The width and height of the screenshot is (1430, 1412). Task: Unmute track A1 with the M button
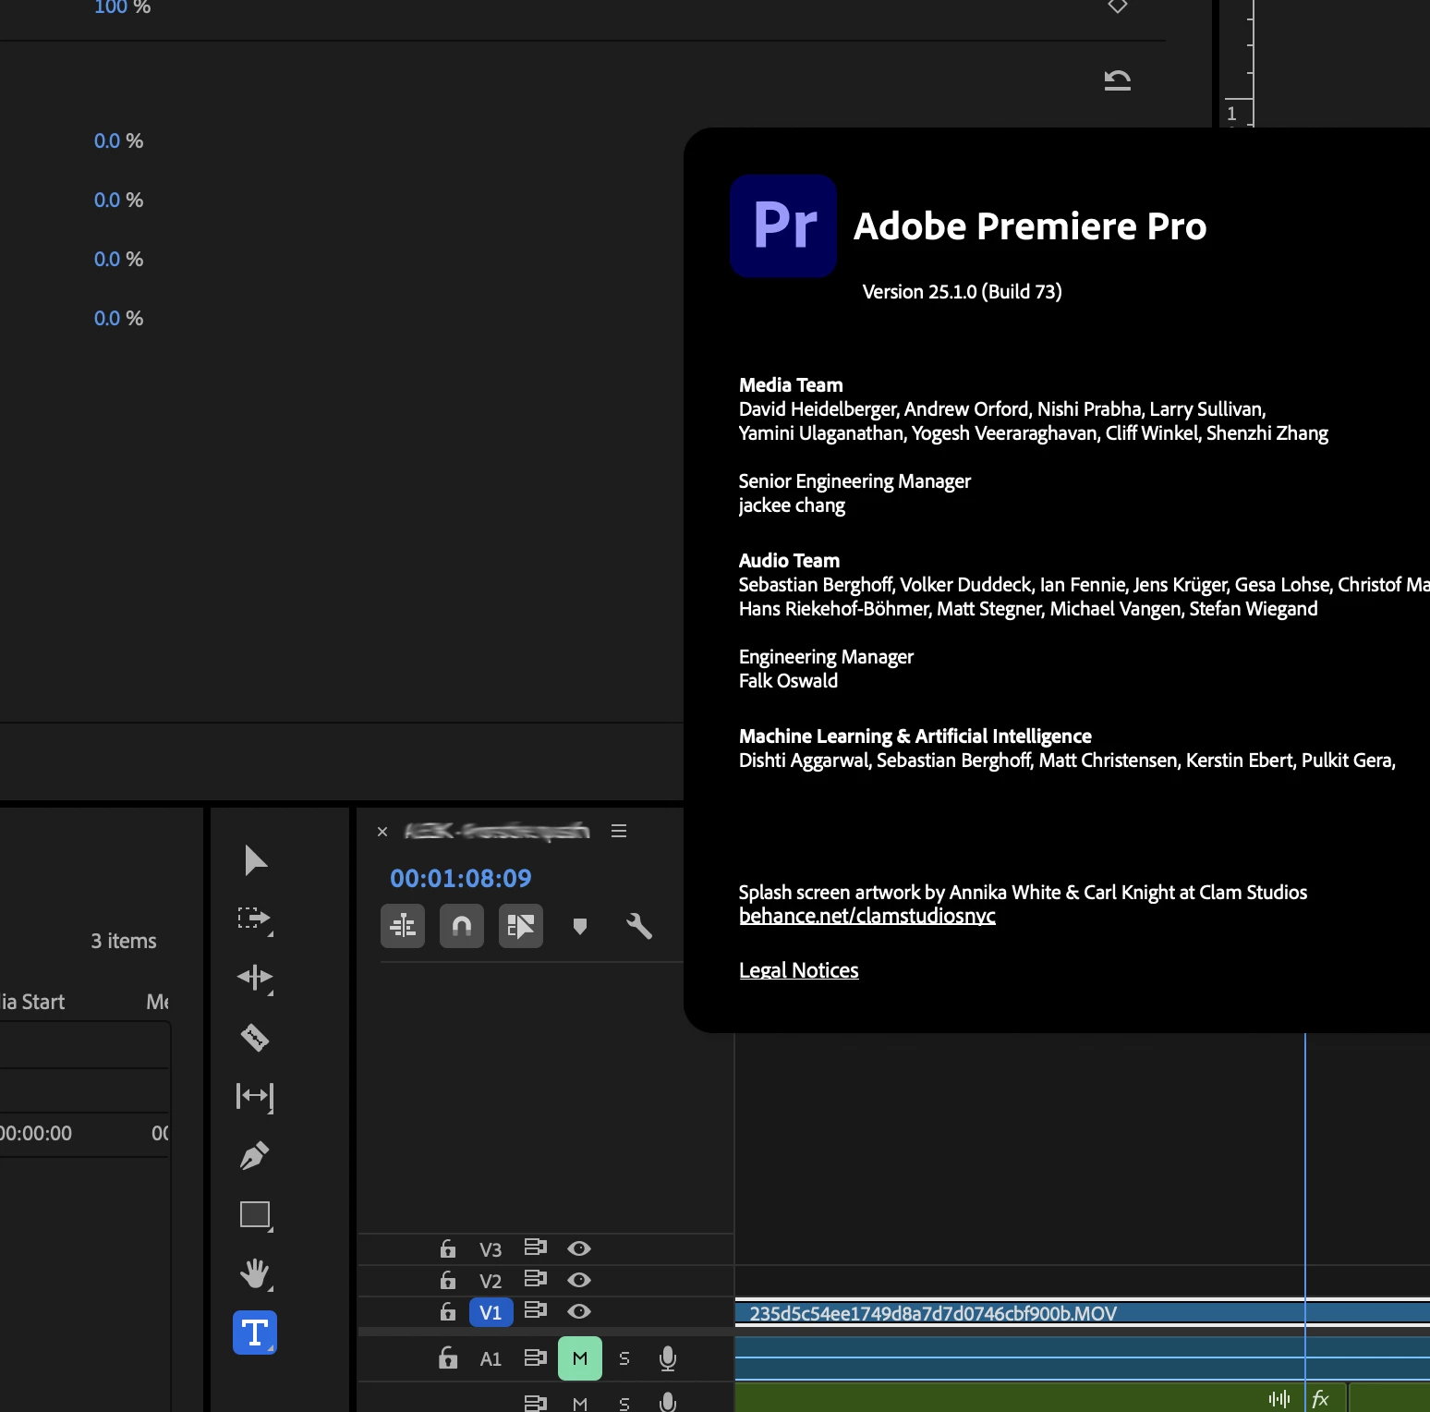click(x=580, y=1358)
